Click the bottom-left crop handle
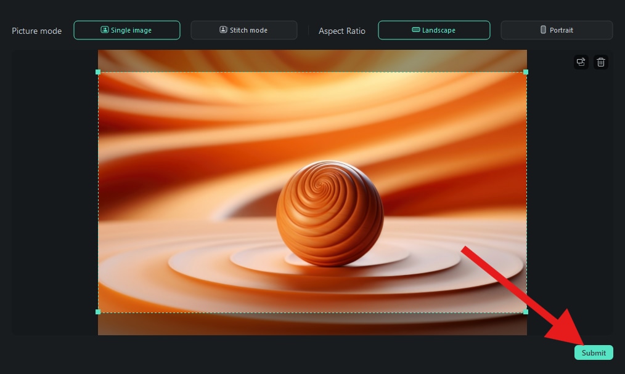 [98, 312]
